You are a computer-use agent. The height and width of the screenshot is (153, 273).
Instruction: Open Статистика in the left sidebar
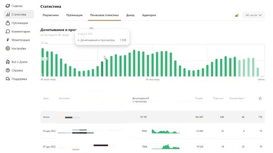point(19,14)
